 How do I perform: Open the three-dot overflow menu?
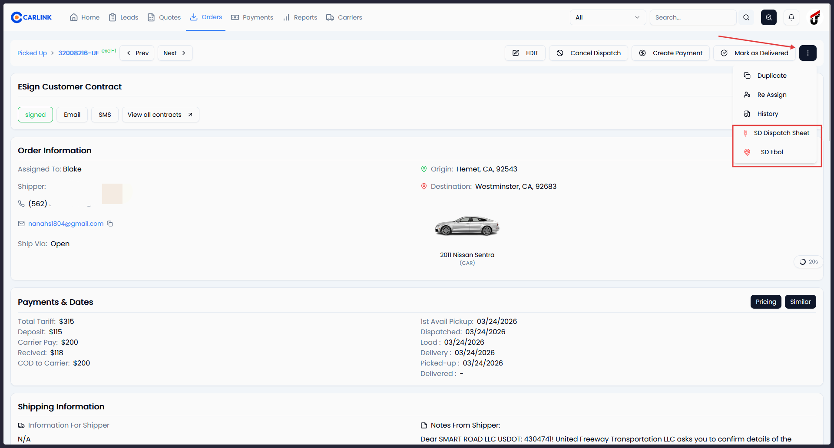pos(808,53)
